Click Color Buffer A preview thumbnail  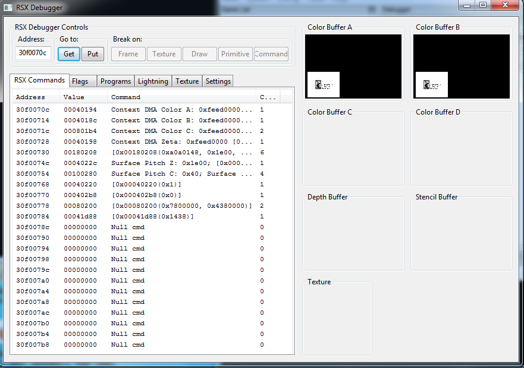coord(353,66)
